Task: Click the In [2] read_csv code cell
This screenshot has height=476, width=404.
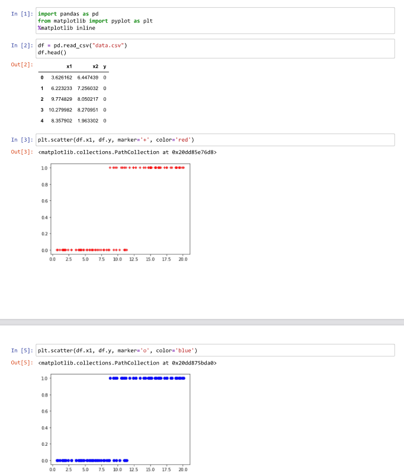Action: click(x=215, y=49)
